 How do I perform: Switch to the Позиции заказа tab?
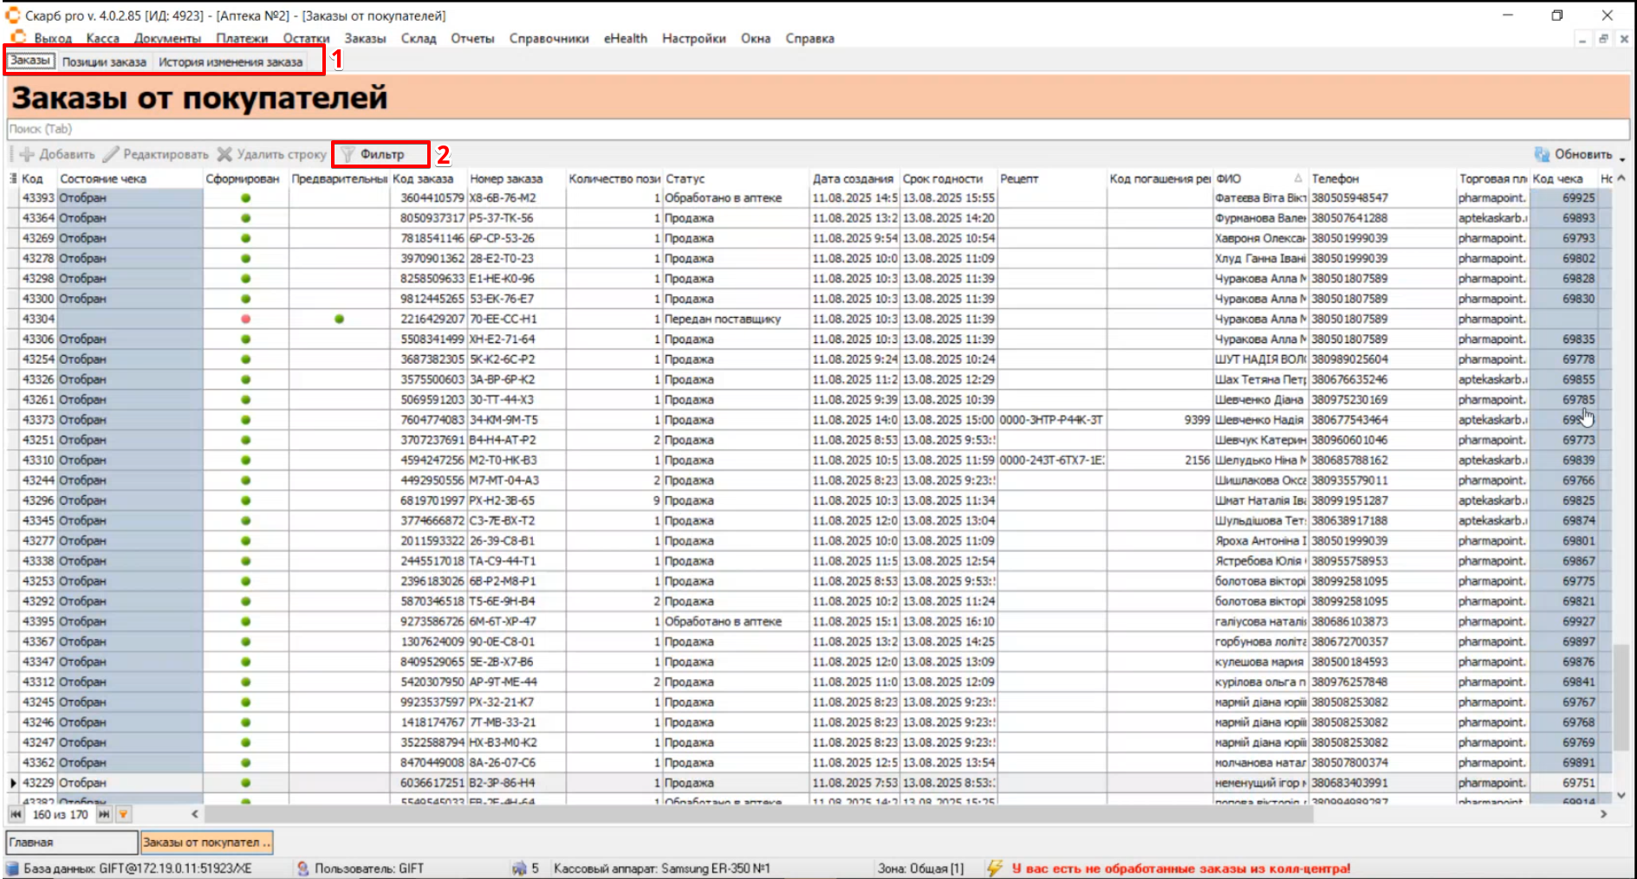click(104, 61)
